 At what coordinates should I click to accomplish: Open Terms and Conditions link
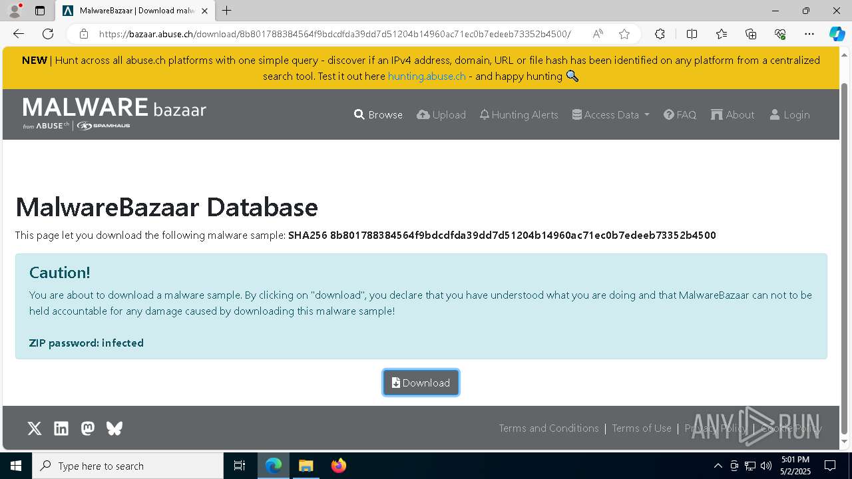(x=549, y=428)
